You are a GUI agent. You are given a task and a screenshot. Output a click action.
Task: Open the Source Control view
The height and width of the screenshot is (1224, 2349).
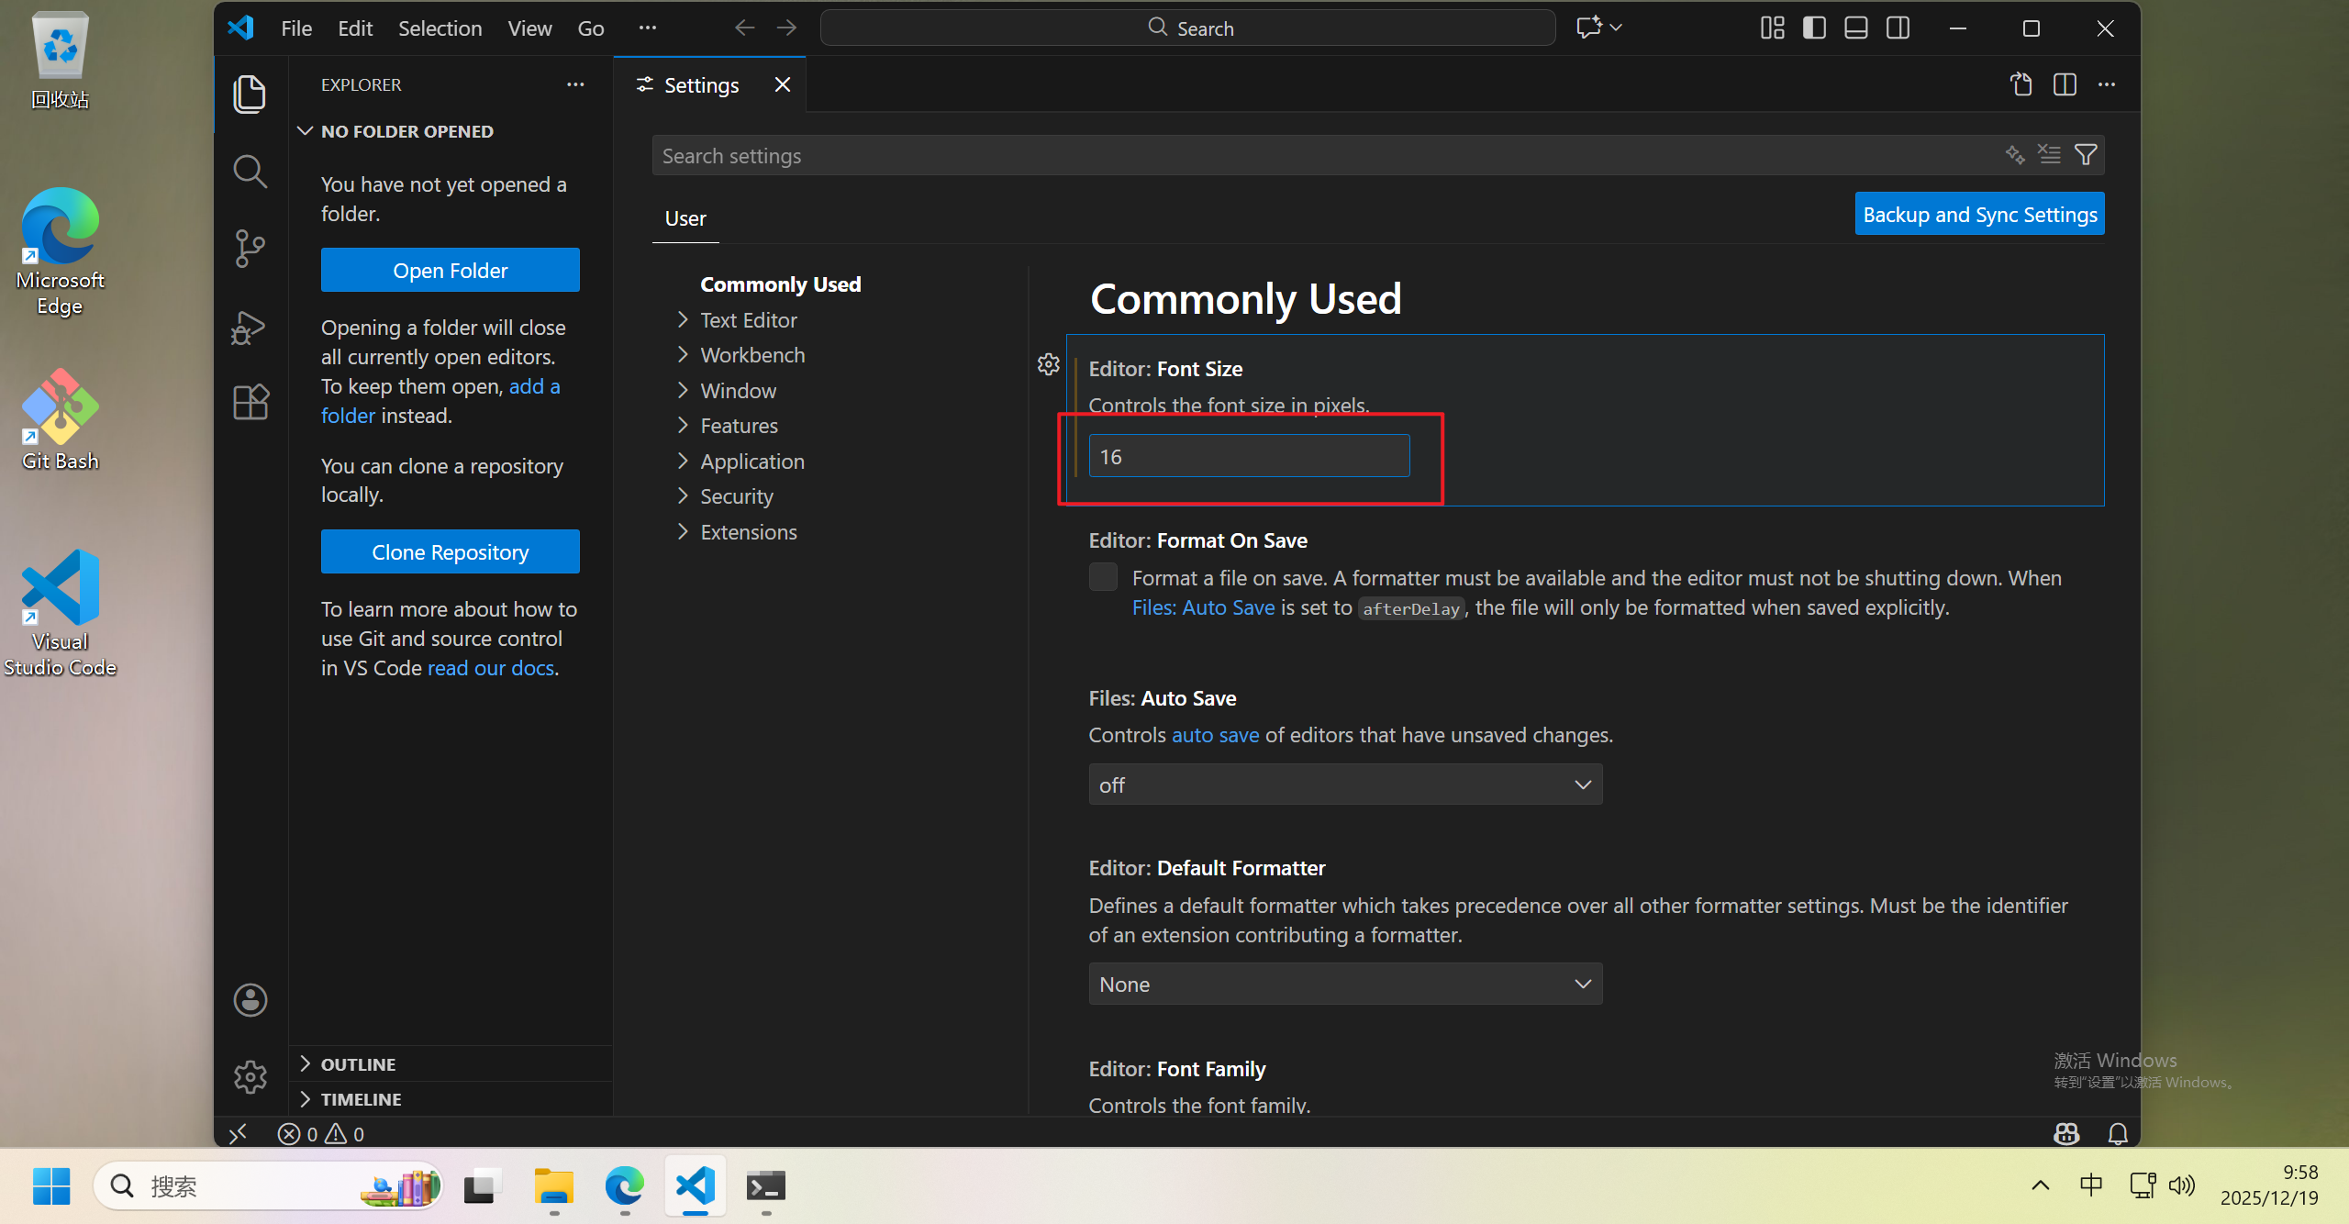click(250, 248)
